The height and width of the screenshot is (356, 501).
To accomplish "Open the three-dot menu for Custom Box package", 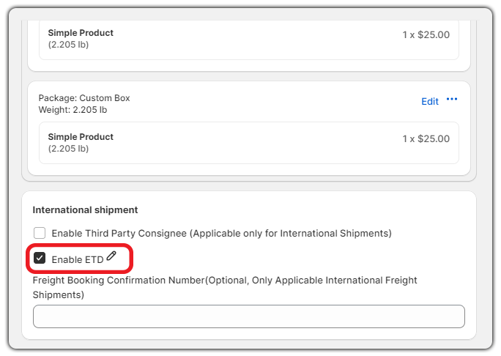I will [452, 99].
